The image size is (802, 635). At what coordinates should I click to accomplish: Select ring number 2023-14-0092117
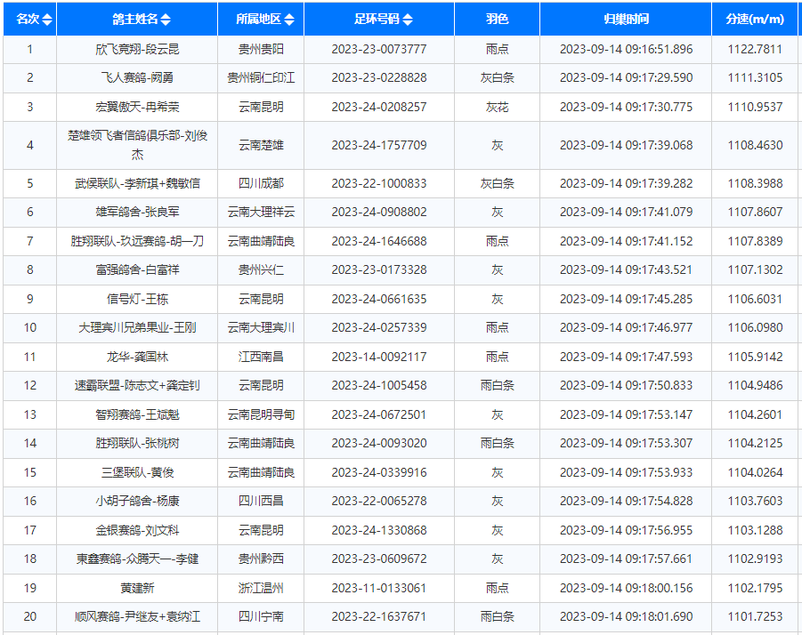pyautogui.click(x=378, y=357)
